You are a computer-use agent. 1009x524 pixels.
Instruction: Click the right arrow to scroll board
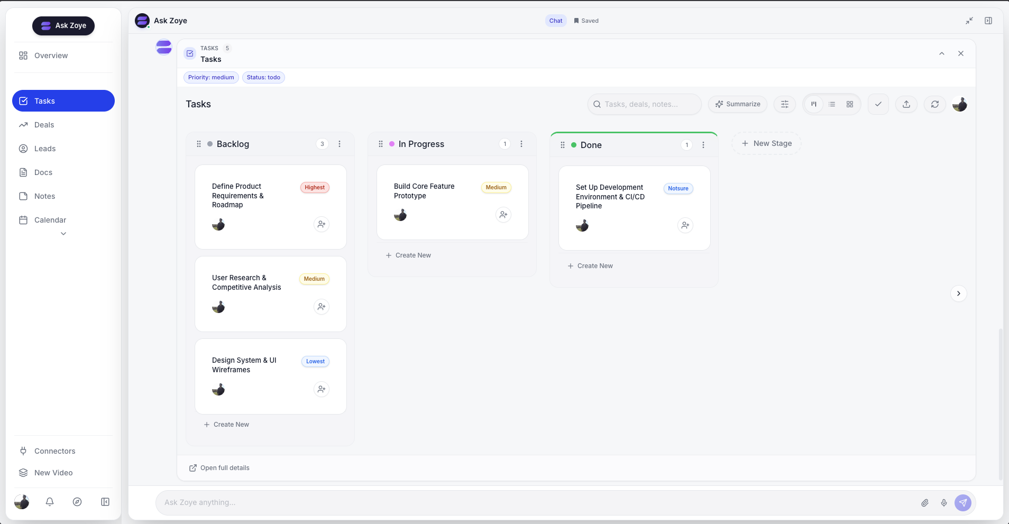click(959, 293)
